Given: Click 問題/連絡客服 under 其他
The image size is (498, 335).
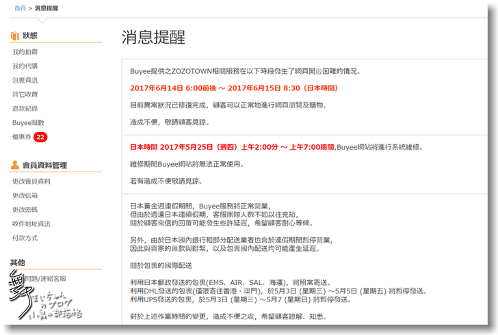Looking at the screenshot, I should 43,278.
